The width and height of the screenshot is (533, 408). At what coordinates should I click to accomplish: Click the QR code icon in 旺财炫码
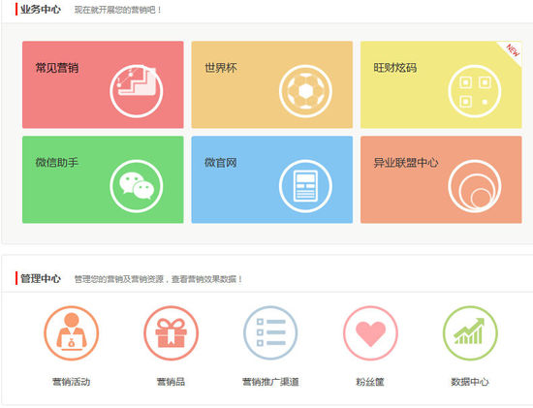point(475,91)
